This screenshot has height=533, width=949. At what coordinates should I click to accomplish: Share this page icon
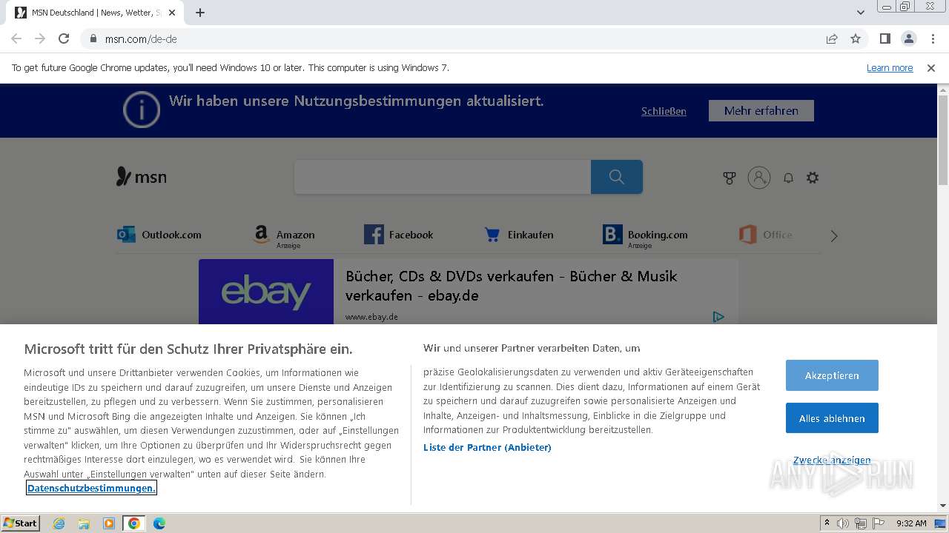(832, 39)
